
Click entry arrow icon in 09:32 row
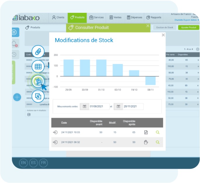coord(55,142)
